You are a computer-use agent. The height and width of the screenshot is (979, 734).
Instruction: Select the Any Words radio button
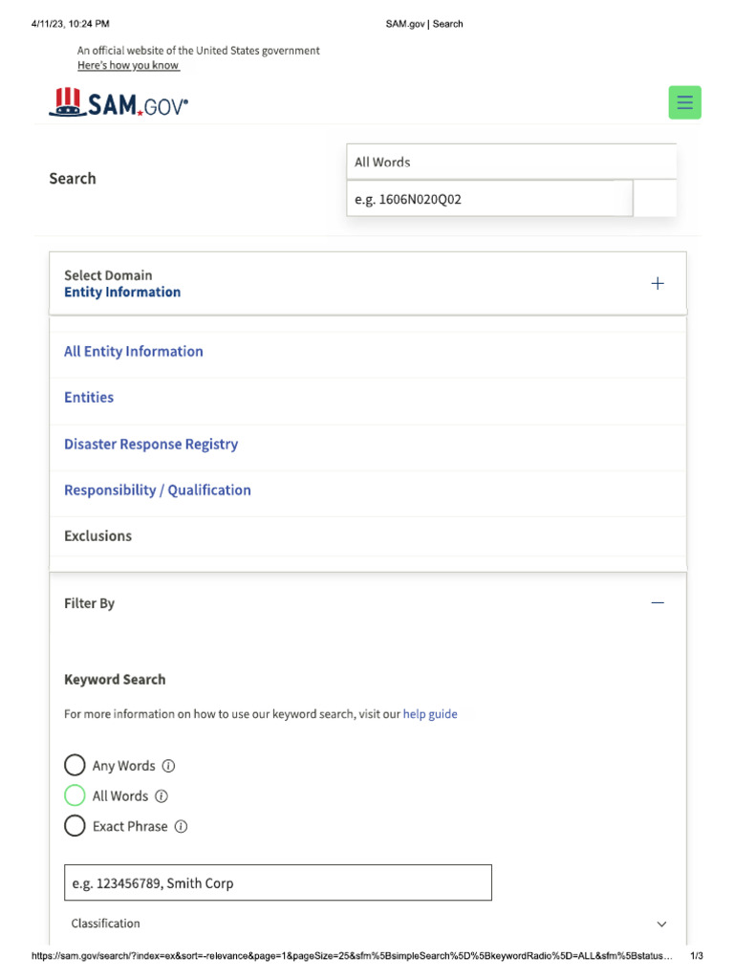(x=75, y=765)
